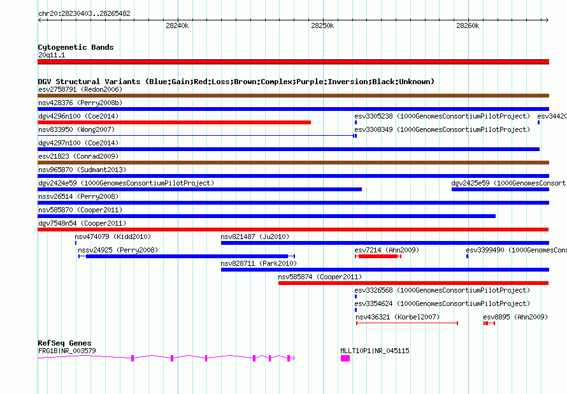Click the esv3305238 variant label
567x394 pixels.
pyautogui.click(x=442, y=116)
